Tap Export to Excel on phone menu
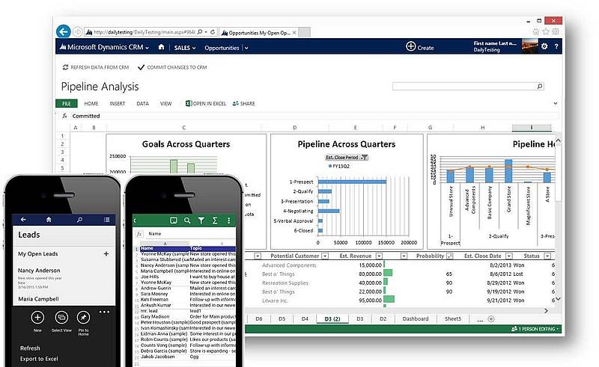The image size is (599, 367). tap(40, 360)
